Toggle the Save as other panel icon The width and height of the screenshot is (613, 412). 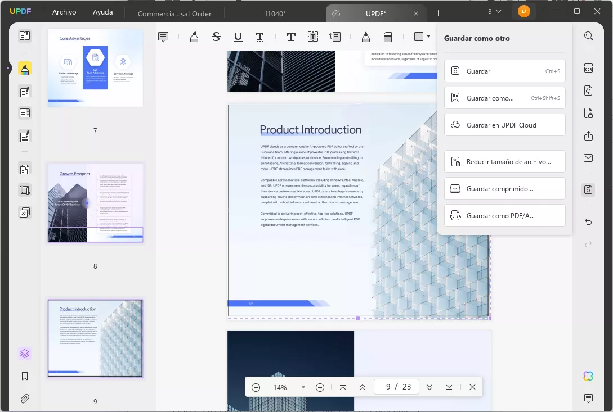588,190
